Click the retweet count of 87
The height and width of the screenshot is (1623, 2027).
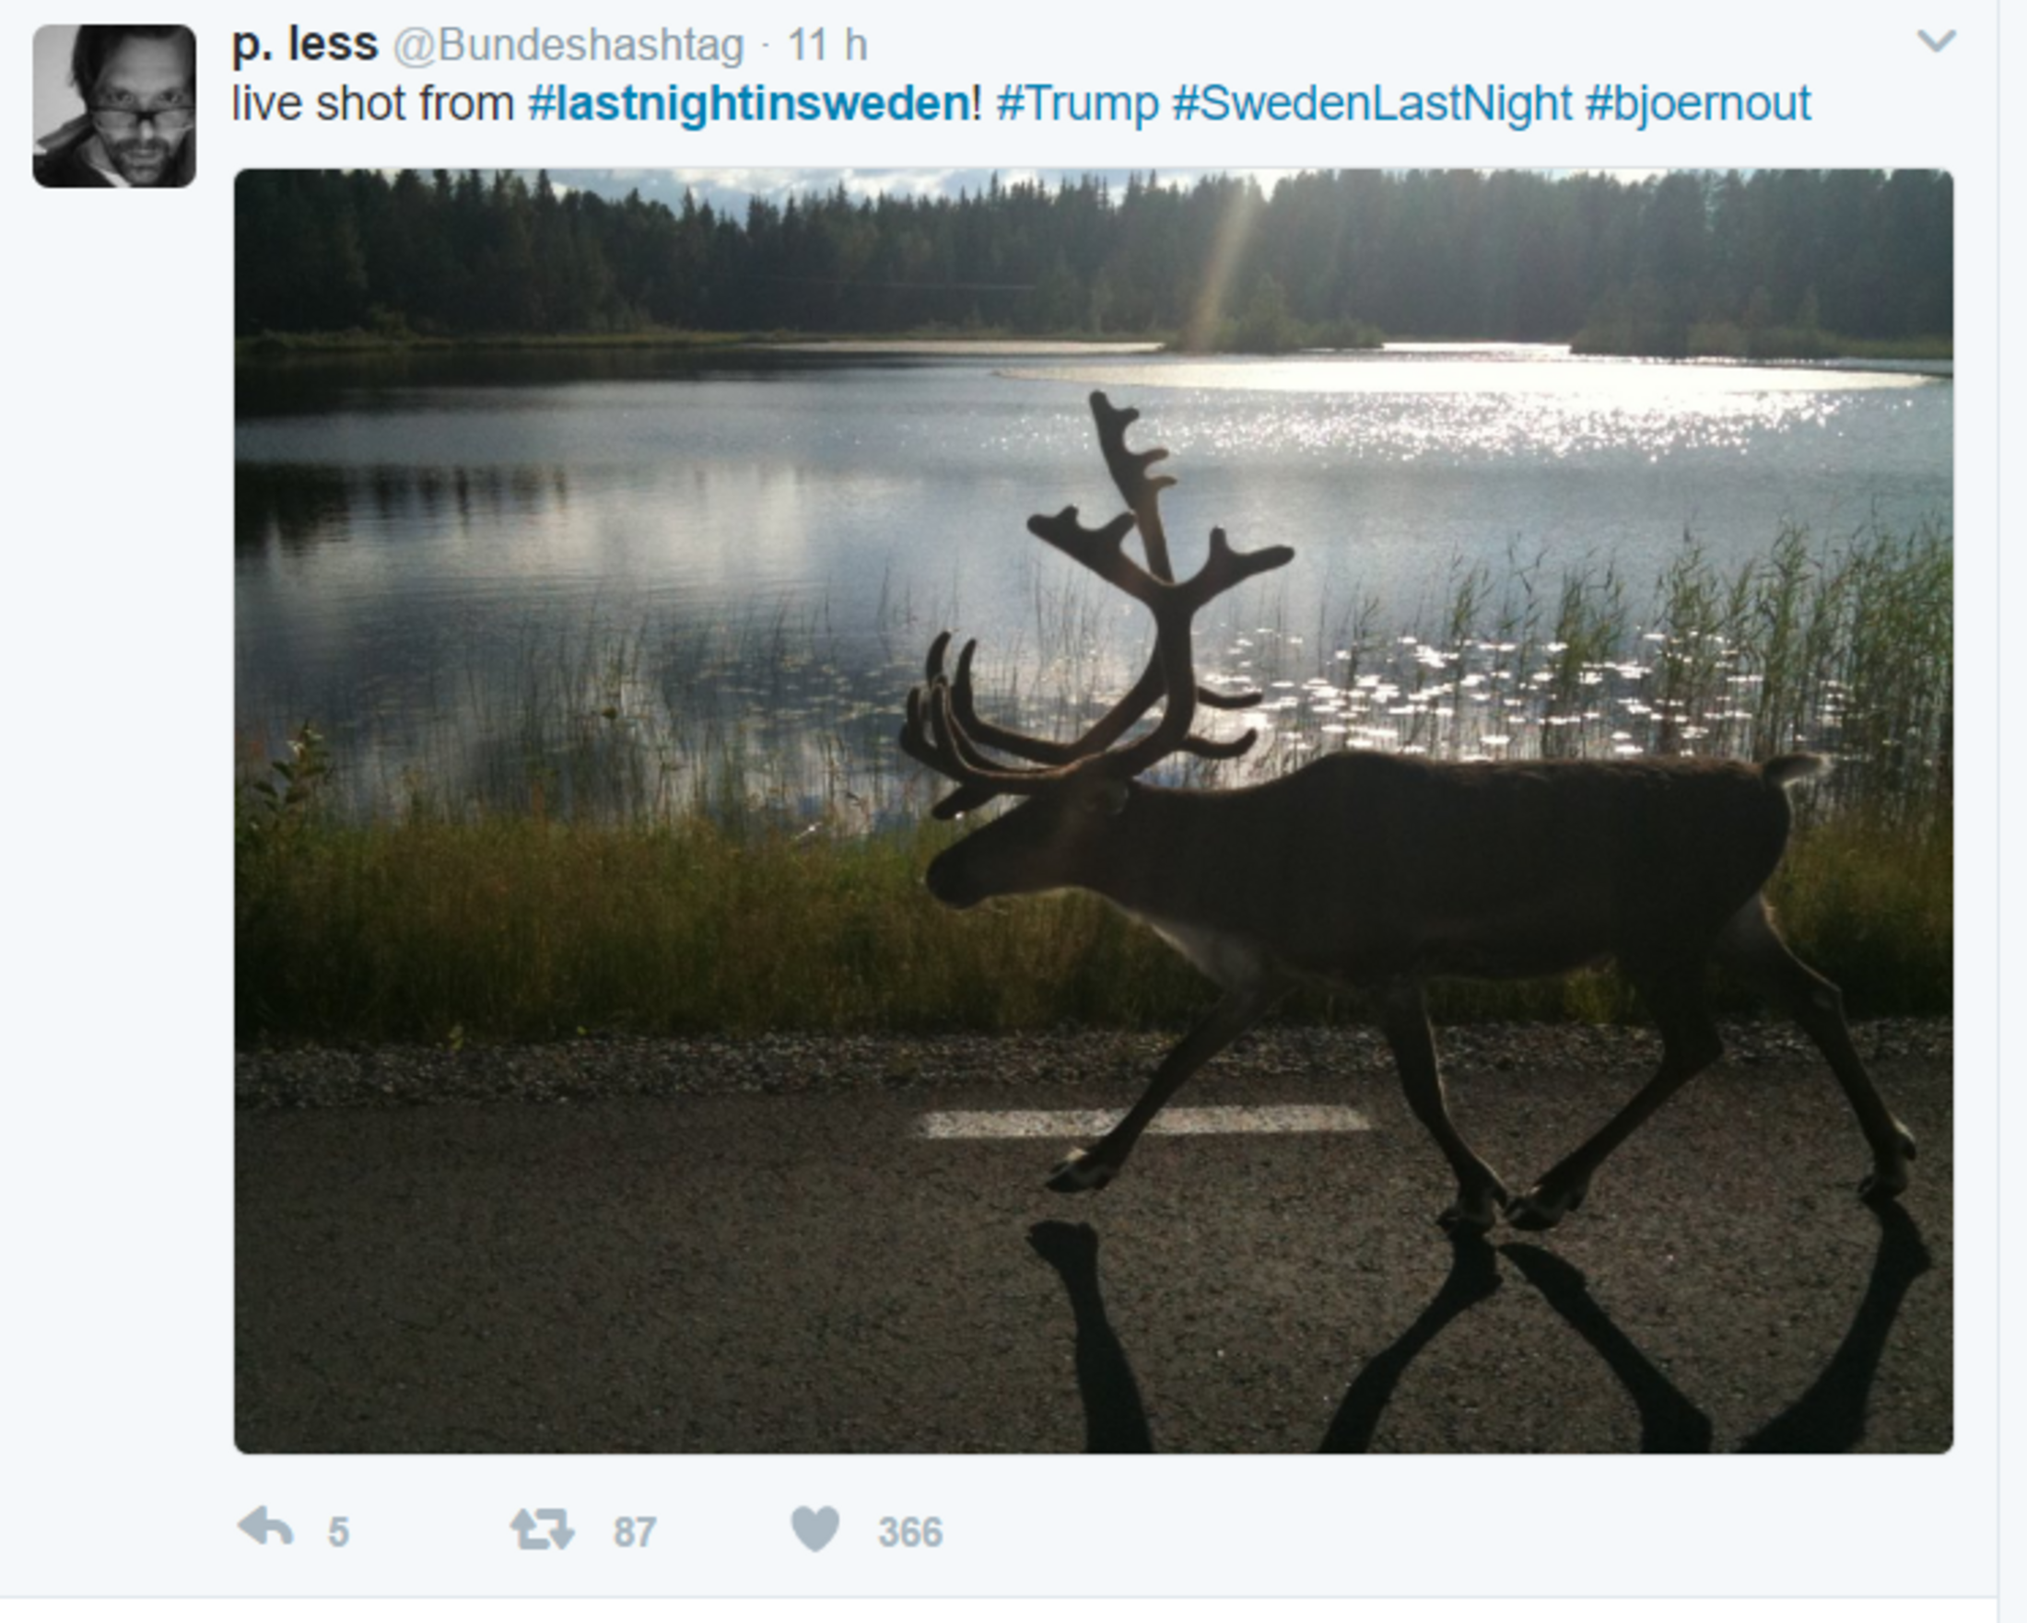(x=635, y=1532)
